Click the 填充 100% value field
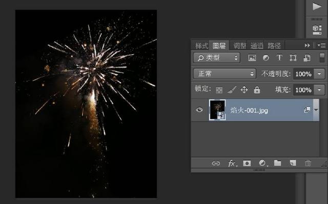328x204 pixels. [303, 90]
